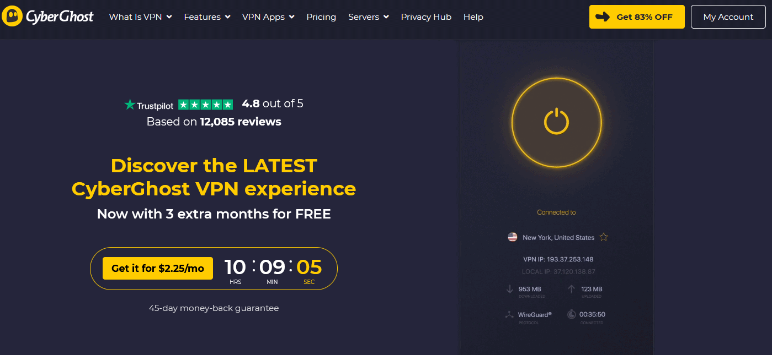Click the yellow countdown seconds value 05
The height and width of the screenshot is (355, 772).
309,267
